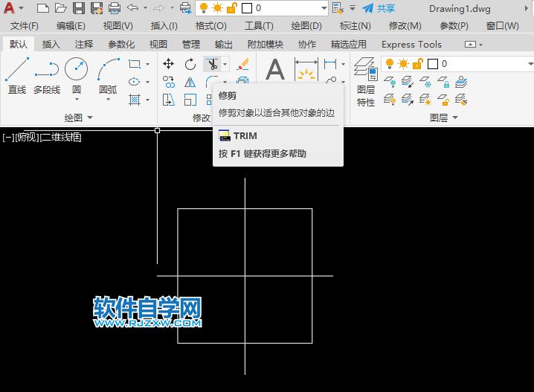The height and width of the screenshot is (392, 534).
Task: Click the Turn layer off icon
Action: (390, 82)
